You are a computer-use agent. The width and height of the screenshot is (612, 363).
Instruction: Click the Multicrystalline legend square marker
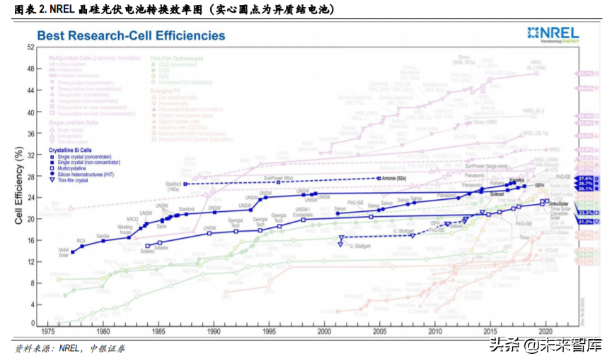(52, 168)
